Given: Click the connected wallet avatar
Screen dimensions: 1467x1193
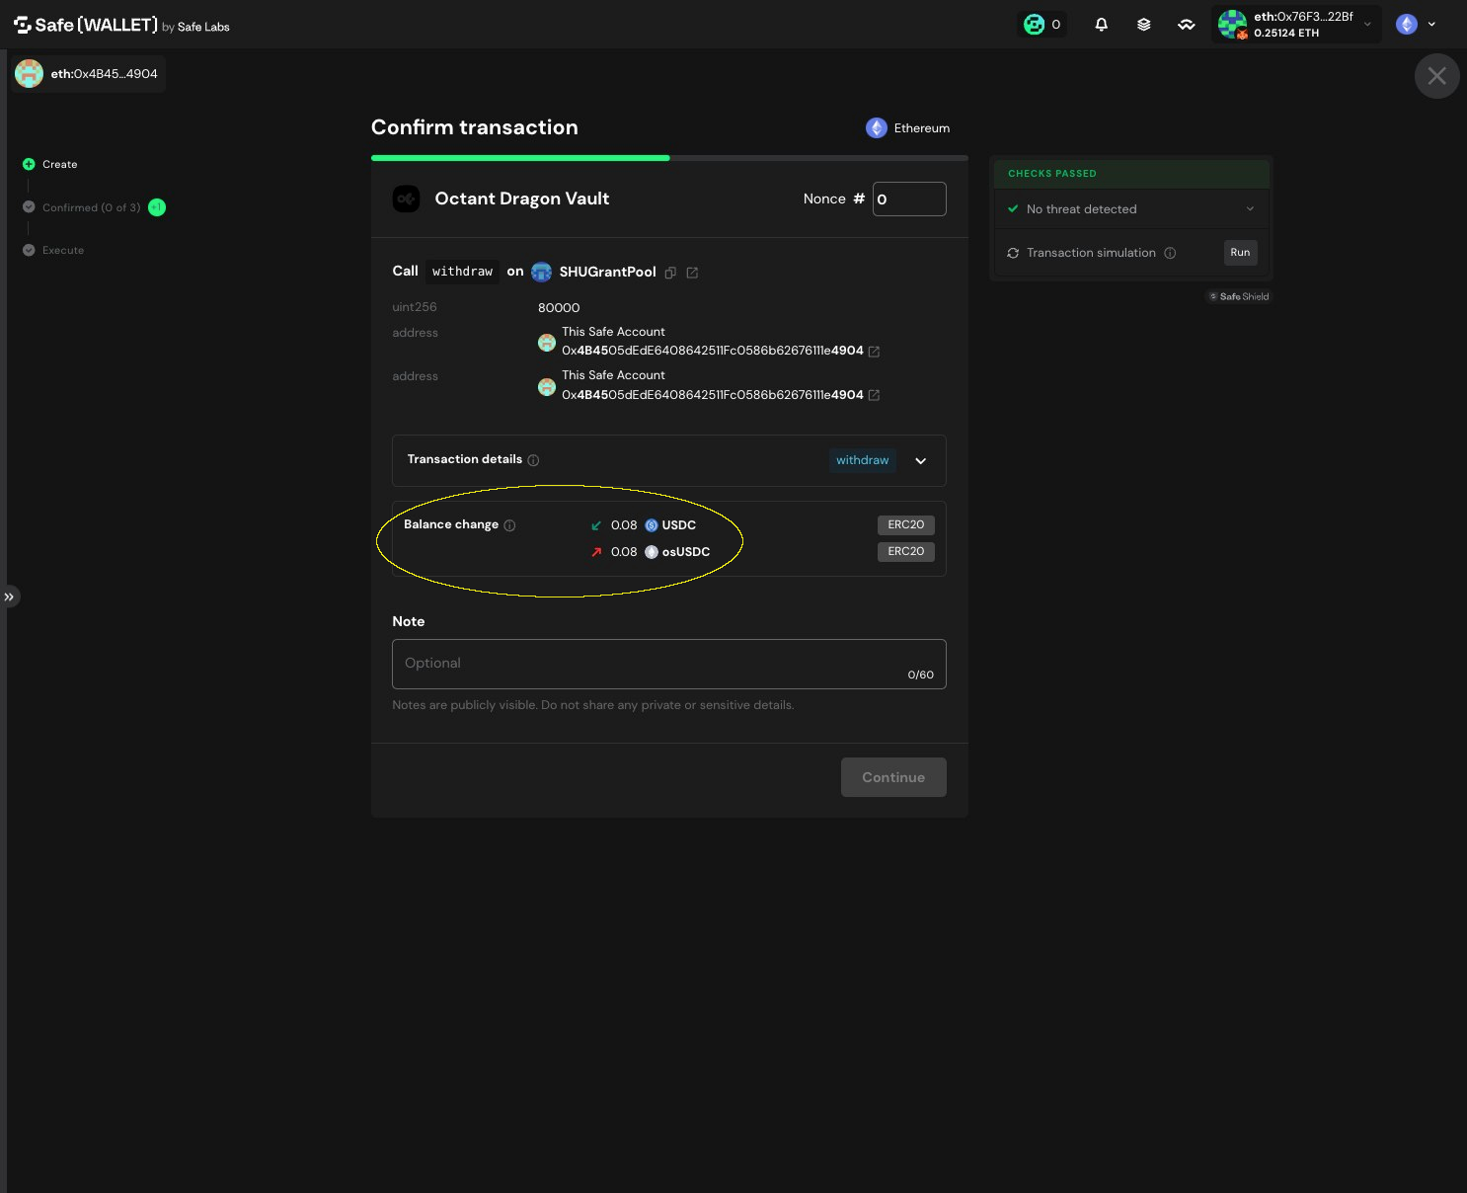Looking at the screenshot, I should [x=1232, y=25].
